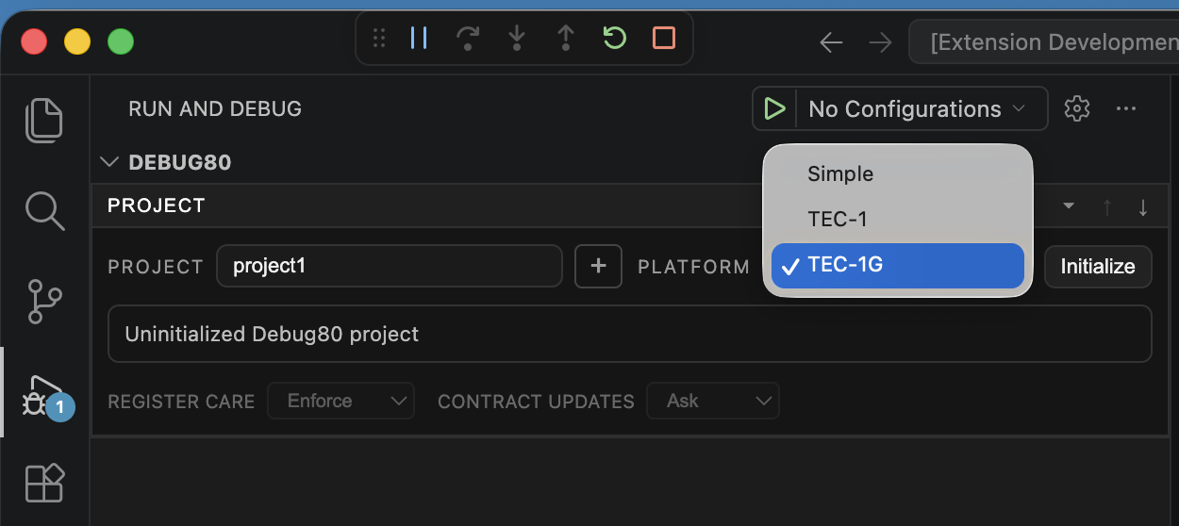Viewport: 1179px width, 526px height.
Task: Click the Step Out debug icon
Action: click(565, 38)
